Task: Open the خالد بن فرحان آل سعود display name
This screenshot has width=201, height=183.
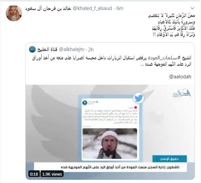Action: pyautogui.click(x=48, y=8)
